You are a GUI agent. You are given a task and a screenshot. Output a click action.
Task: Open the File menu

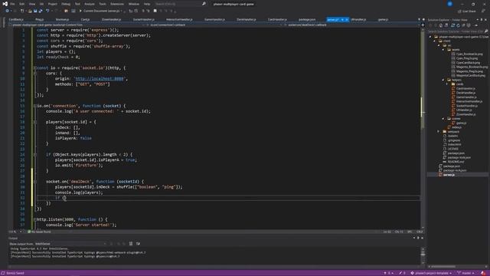[x=12, y=4]
